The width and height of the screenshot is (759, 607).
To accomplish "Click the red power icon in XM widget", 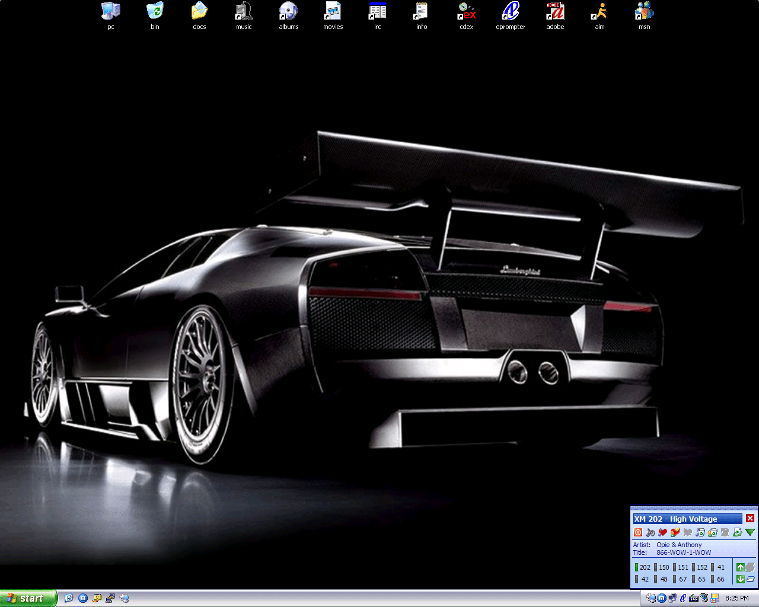I will [x=638, y=532].
